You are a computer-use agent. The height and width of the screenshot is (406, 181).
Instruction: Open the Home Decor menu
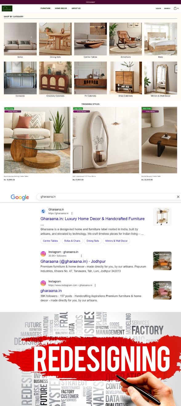click(61, 8)
